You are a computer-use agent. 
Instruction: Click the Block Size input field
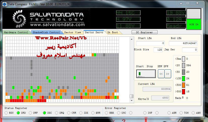[158, 50]
